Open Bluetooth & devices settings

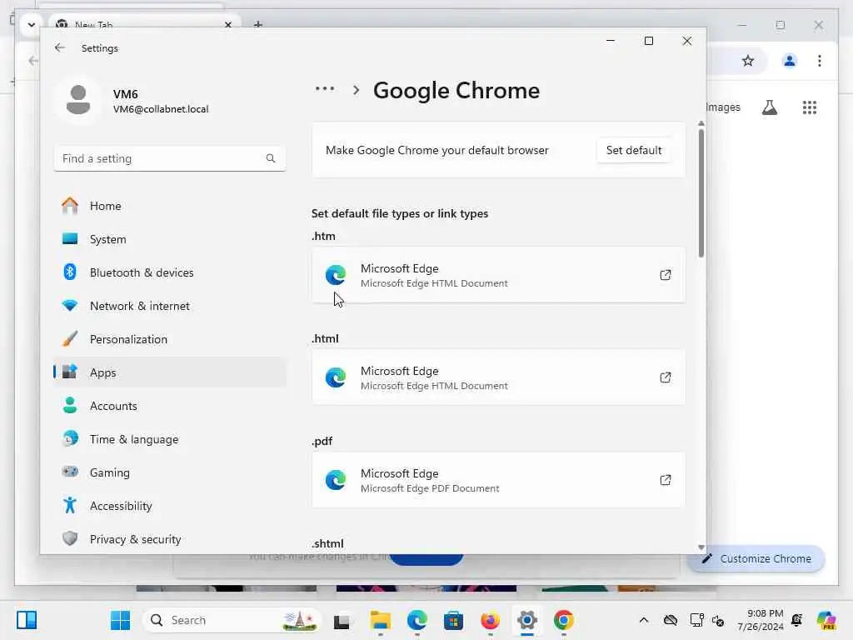click(x=170, y=272)
